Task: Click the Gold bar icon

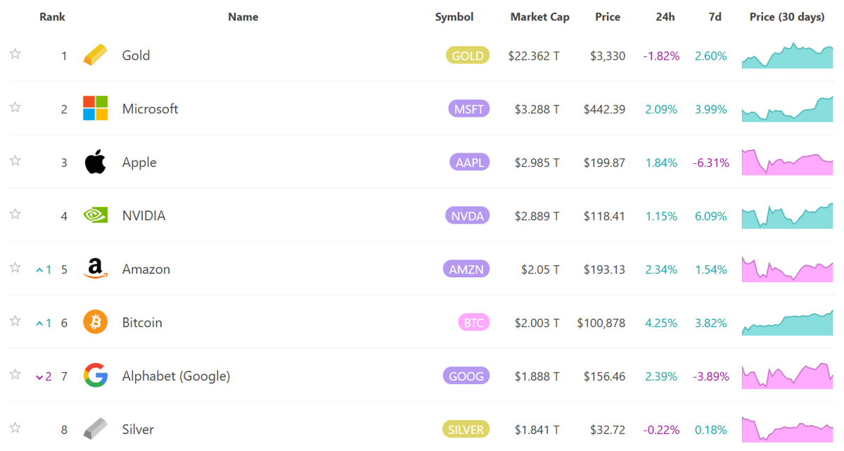Action: [x=96, y=56]
